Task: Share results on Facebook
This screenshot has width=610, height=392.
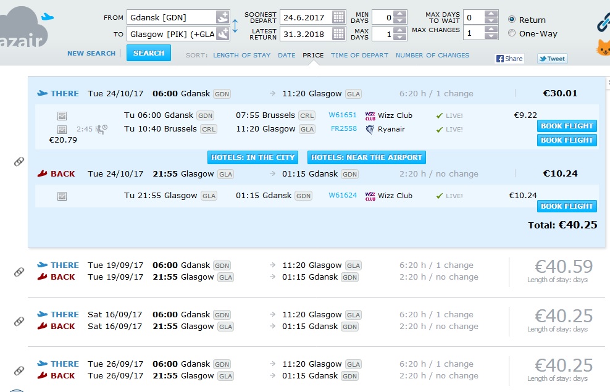Action: click(509, 59)
